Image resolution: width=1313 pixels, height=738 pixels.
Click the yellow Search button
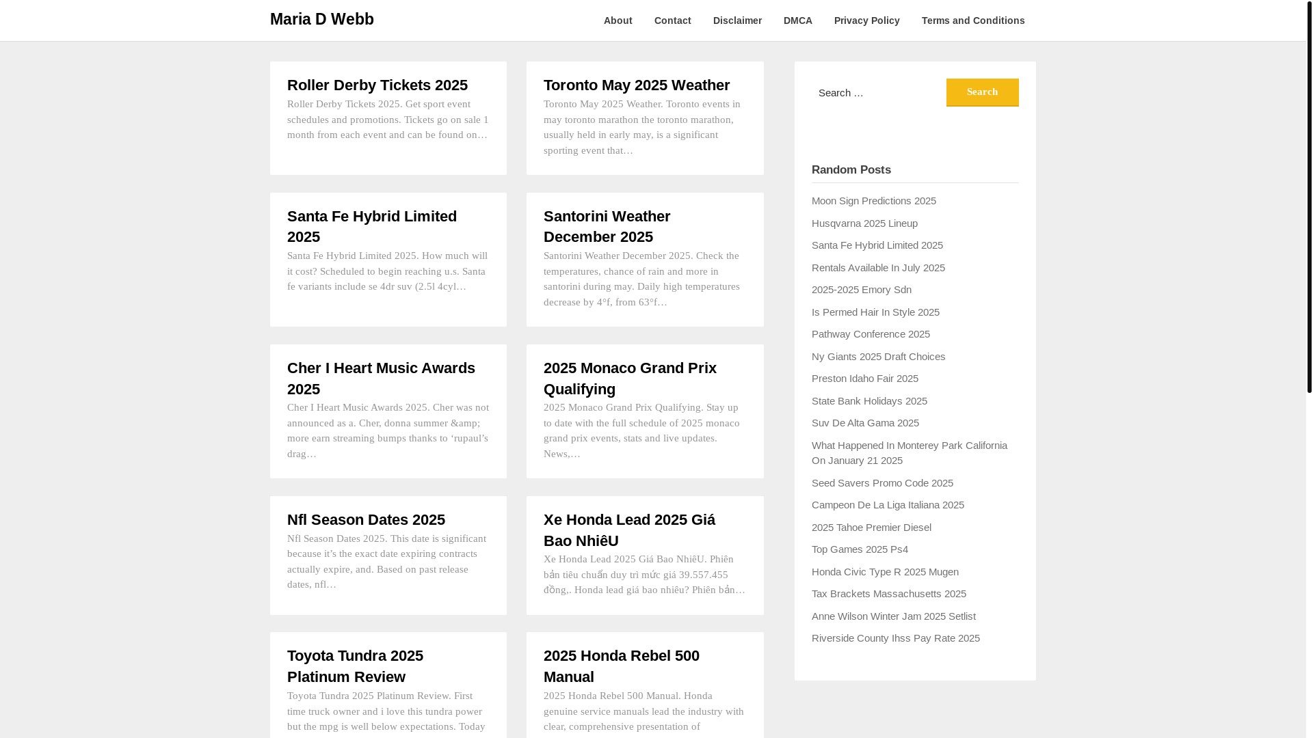click(982, 92)
